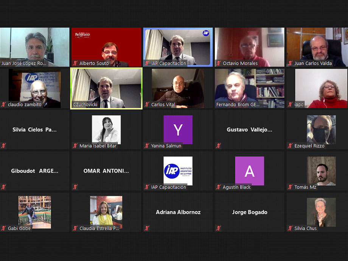348x261 pixels.
Task: Click the IAP Instituto Argentino logo avatar
Action: pos(178,171)
